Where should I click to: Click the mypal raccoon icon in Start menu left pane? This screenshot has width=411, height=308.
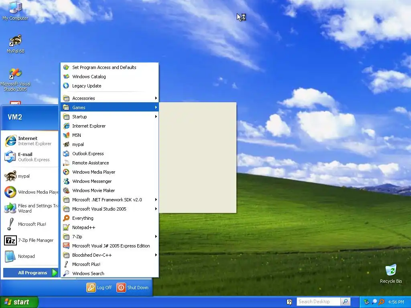click(10, 176)
